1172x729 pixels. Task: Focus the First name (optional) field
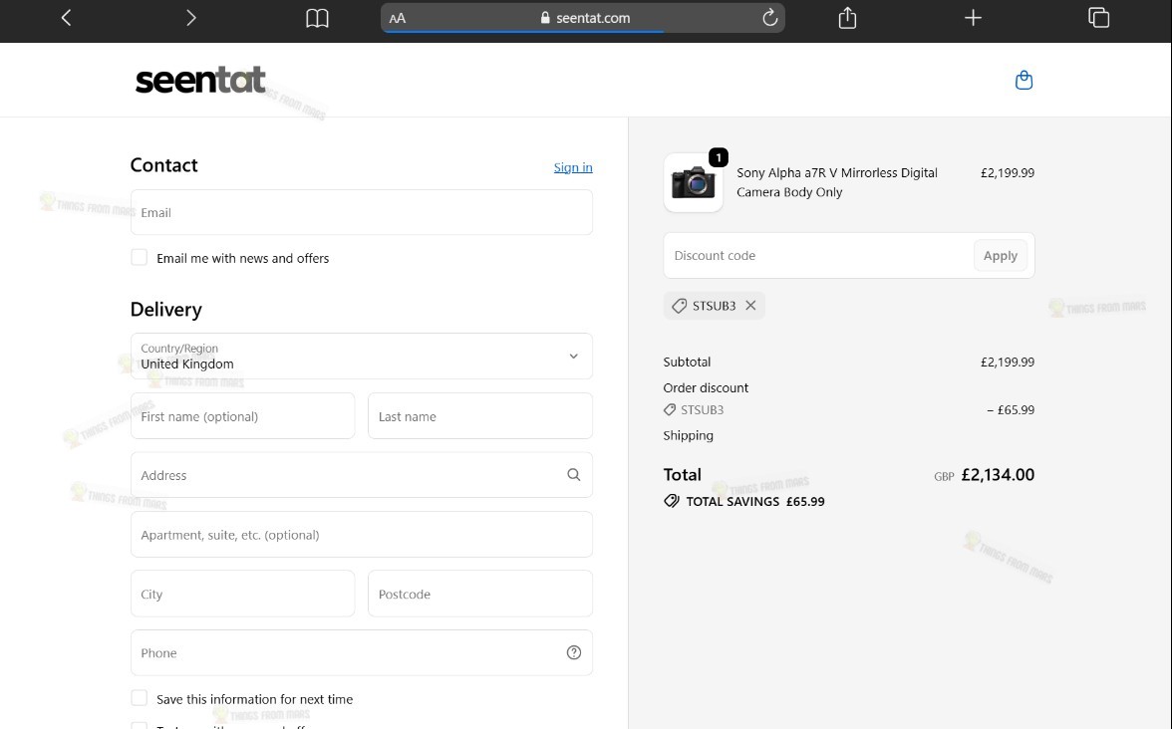(242, 416)
